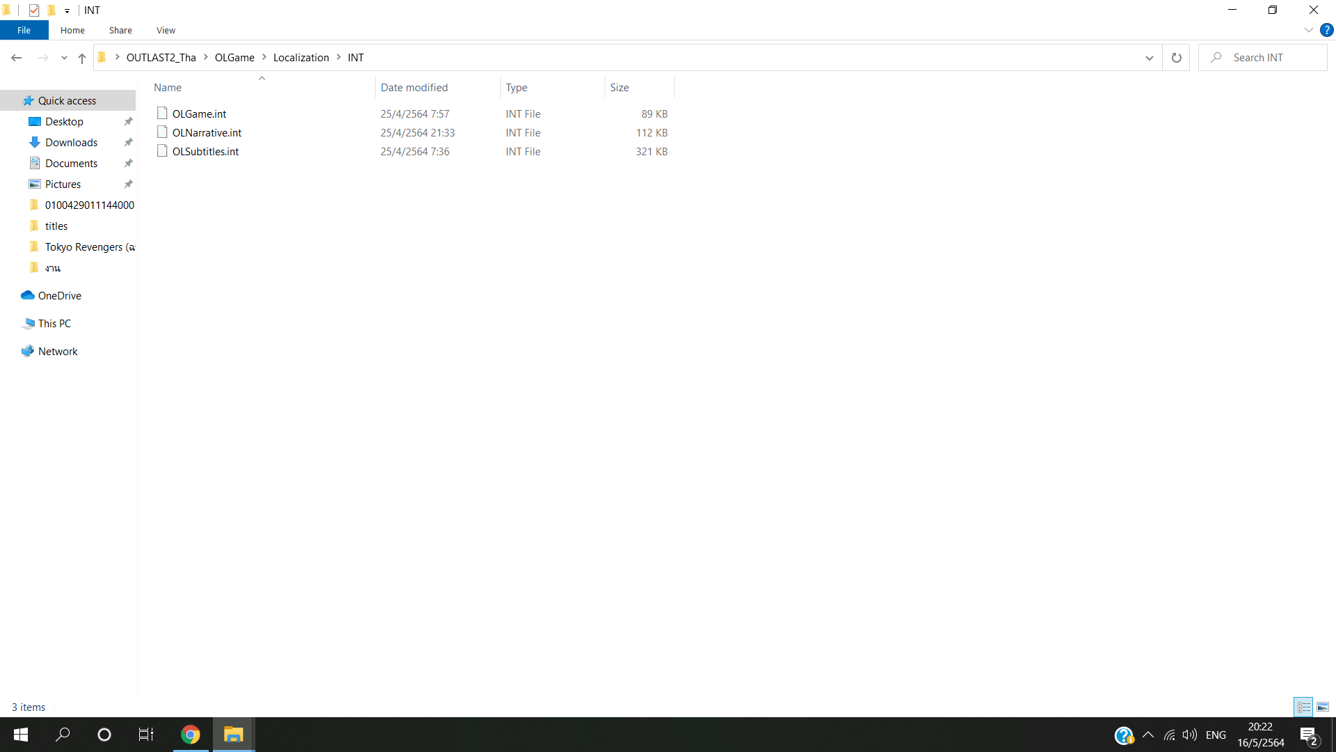Navigate to OLGame in address bar
This screenshot has height=752, width=1336.
tap(234, 58)
